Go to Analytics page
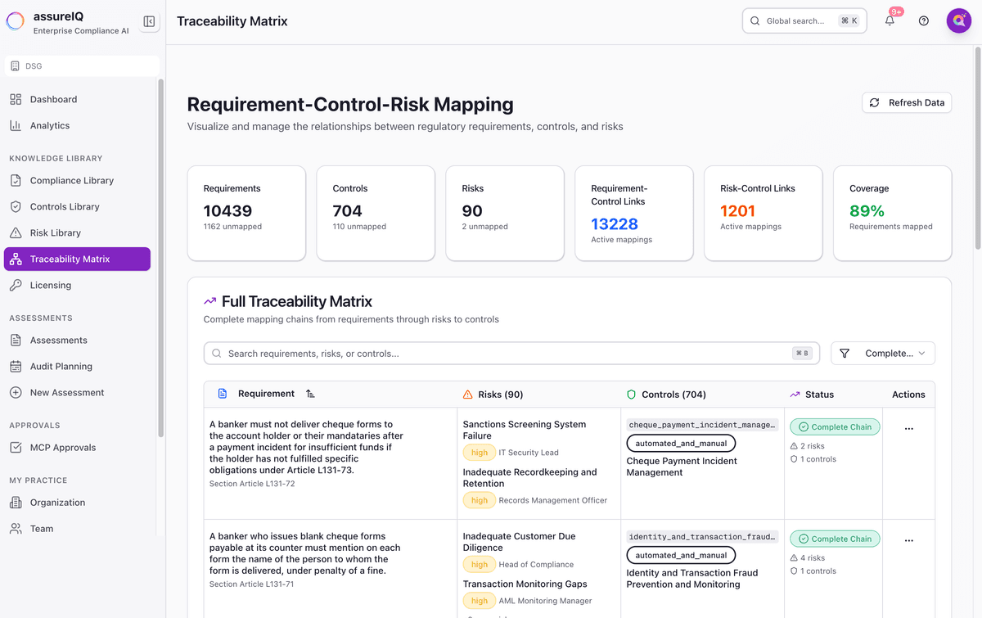 click(77, 125)
